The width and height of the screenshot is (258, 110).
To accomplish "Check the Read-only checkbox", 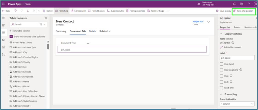I will coord(221,88).
